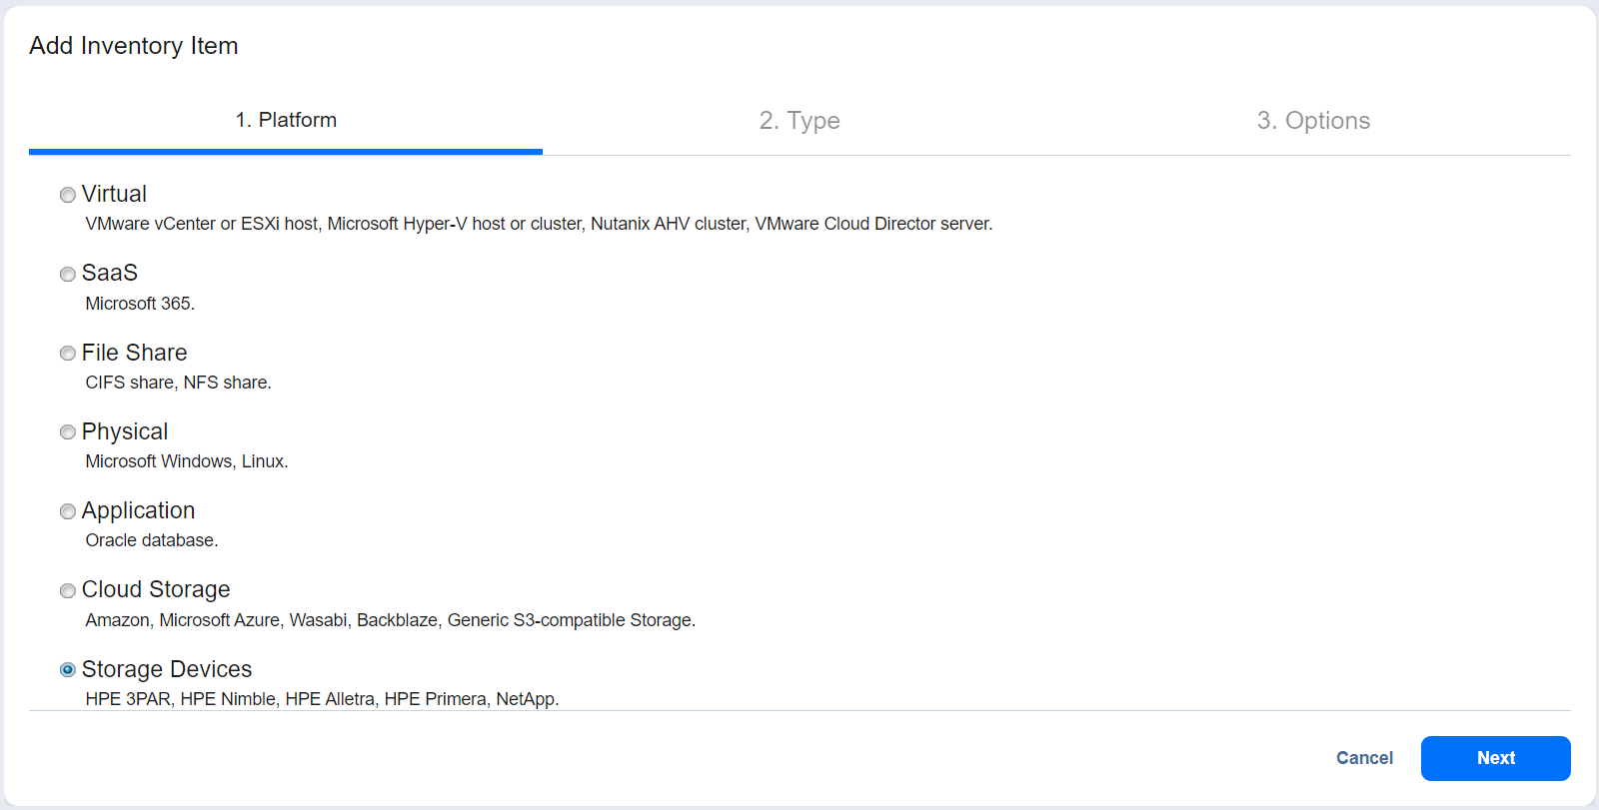Click the VMware vCenter or ESXi host description
Screen dimensions: 1599x810
539,224
